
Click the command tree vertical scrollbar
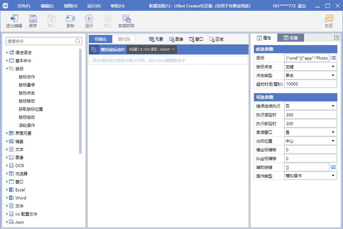click(80, 101)
